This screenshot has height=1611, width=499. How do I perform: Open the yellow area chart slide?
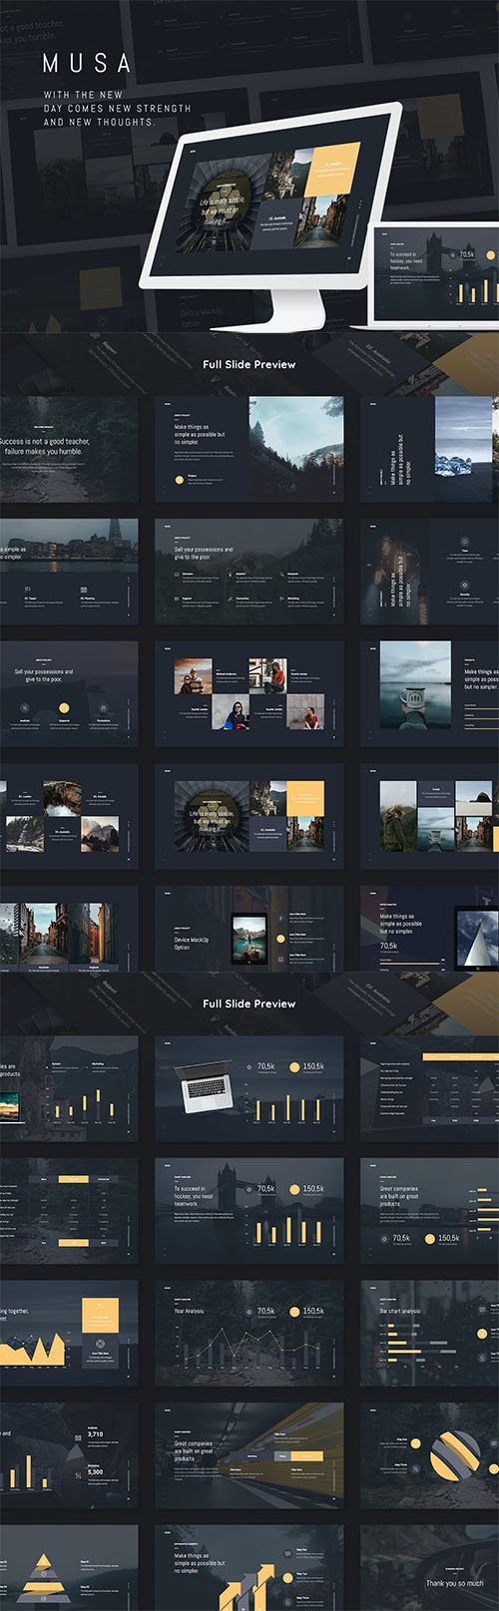(69, 1334)
